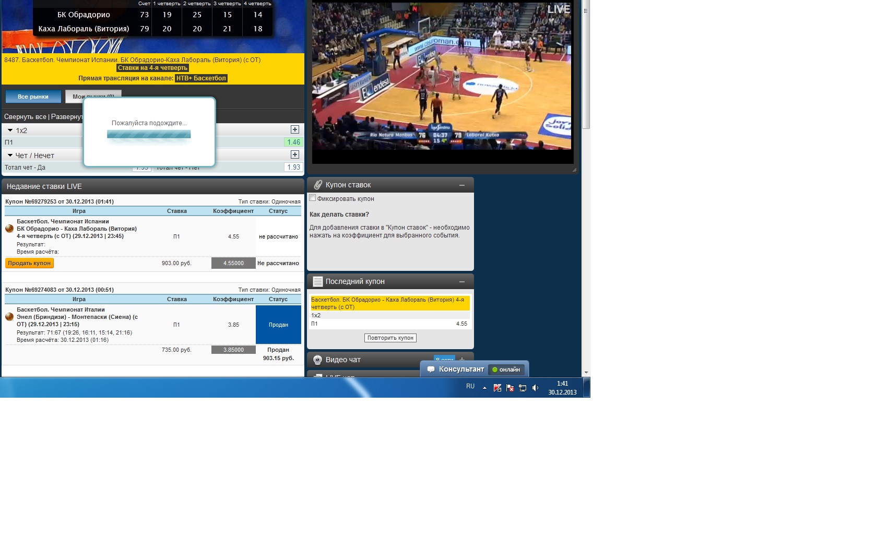Click coupon №69274083 header text
Viewport: 877px width, 548px height.
coord(60,290)
